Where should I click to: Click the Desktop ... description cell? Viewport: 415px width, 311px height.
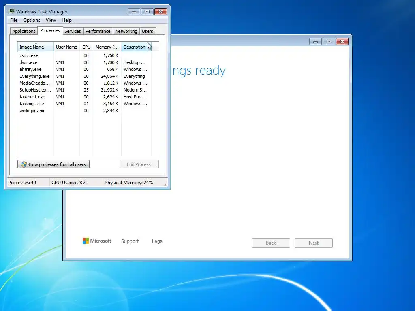point(135,62)
